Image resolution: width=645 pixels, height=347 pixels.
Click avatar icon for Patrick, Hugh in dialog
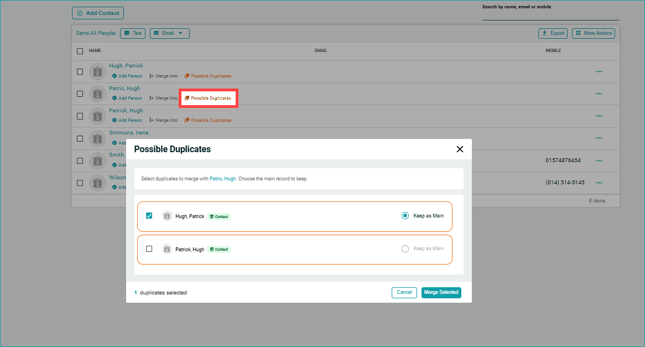[167, 250]
